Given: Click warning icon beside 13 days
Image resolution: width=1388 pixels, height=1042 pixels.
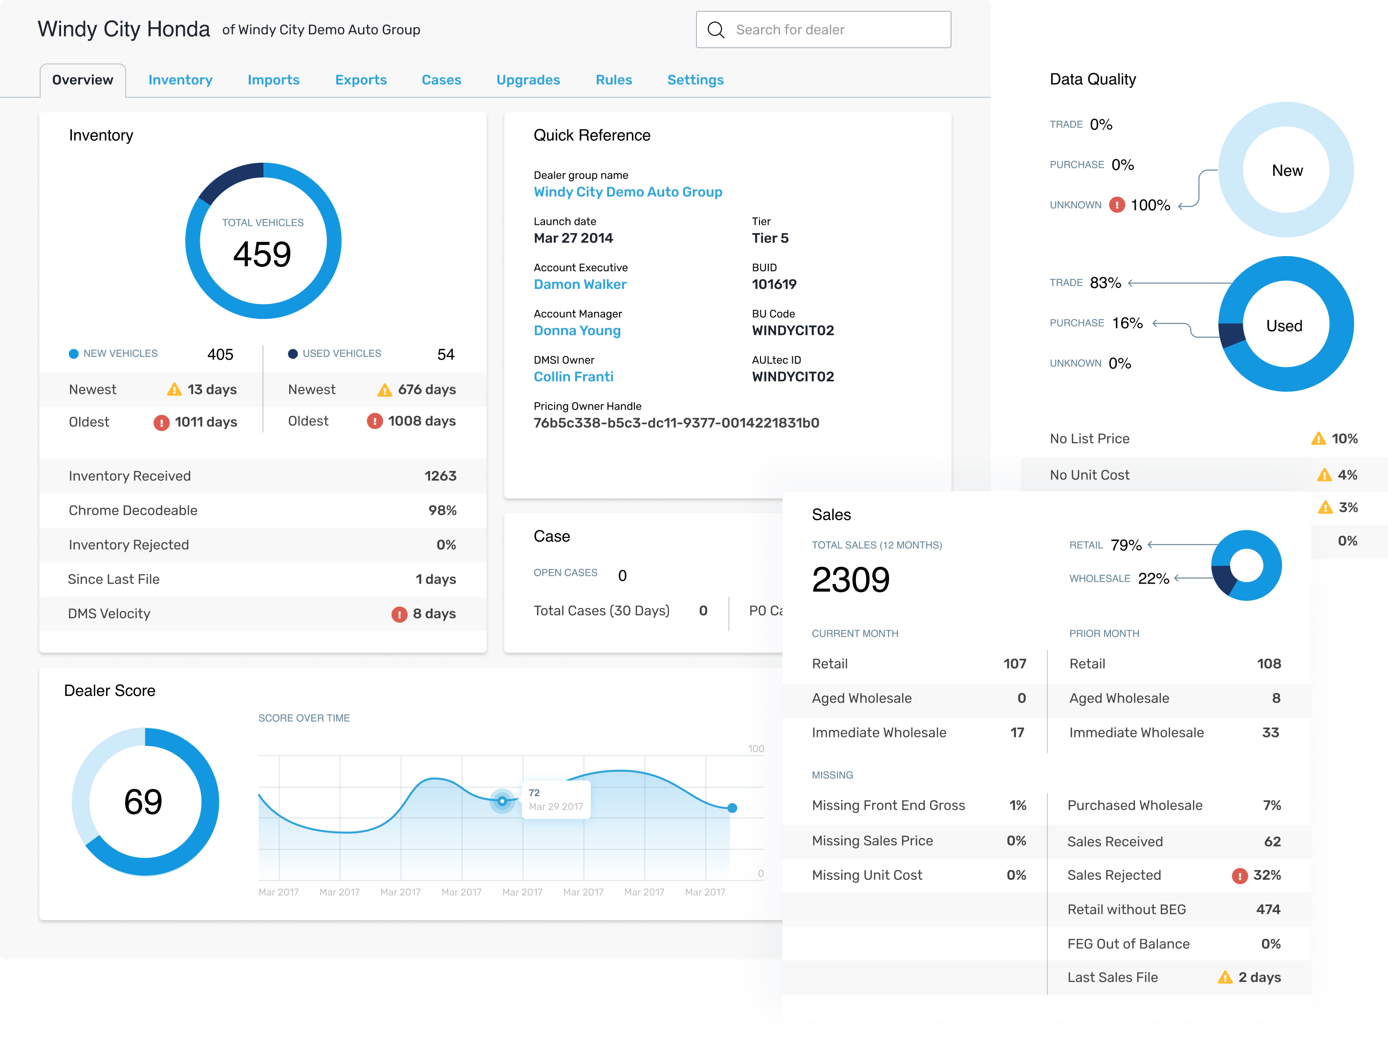Looking at the screenshot, I should (174, 390).
